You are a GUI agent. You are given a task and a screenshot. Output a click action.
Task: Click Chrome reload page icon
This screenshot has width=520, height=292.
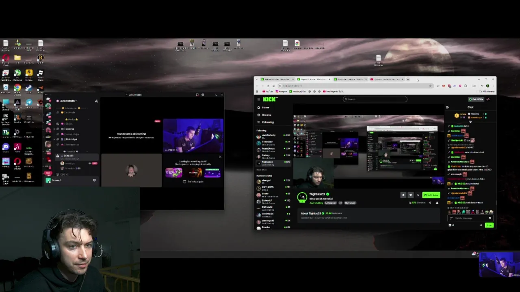tap(268, 86)
